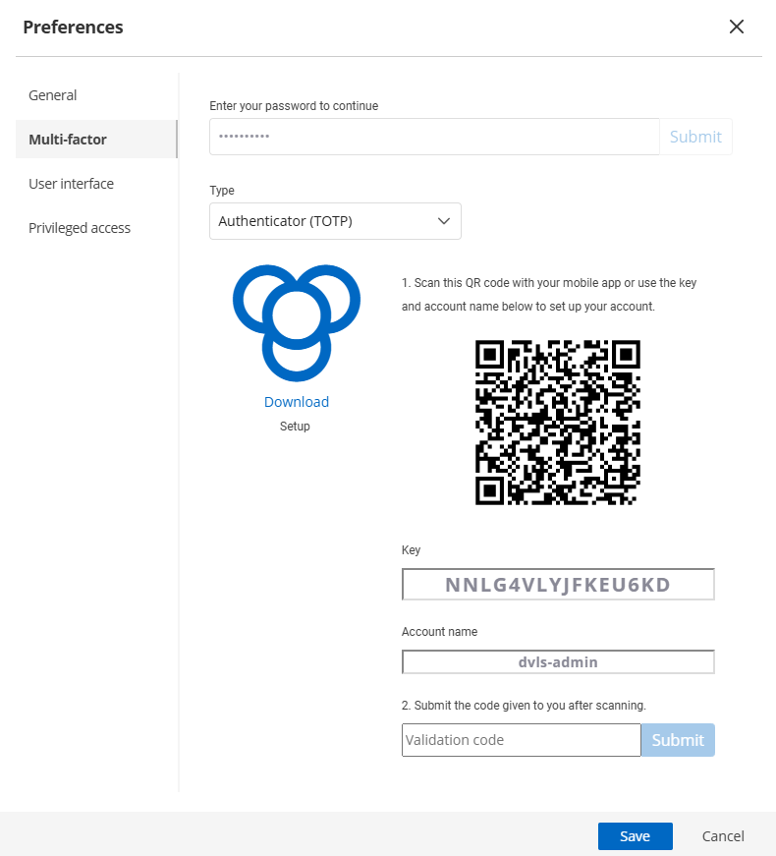
Task: Click the password entry field
Action: point(433,137)
